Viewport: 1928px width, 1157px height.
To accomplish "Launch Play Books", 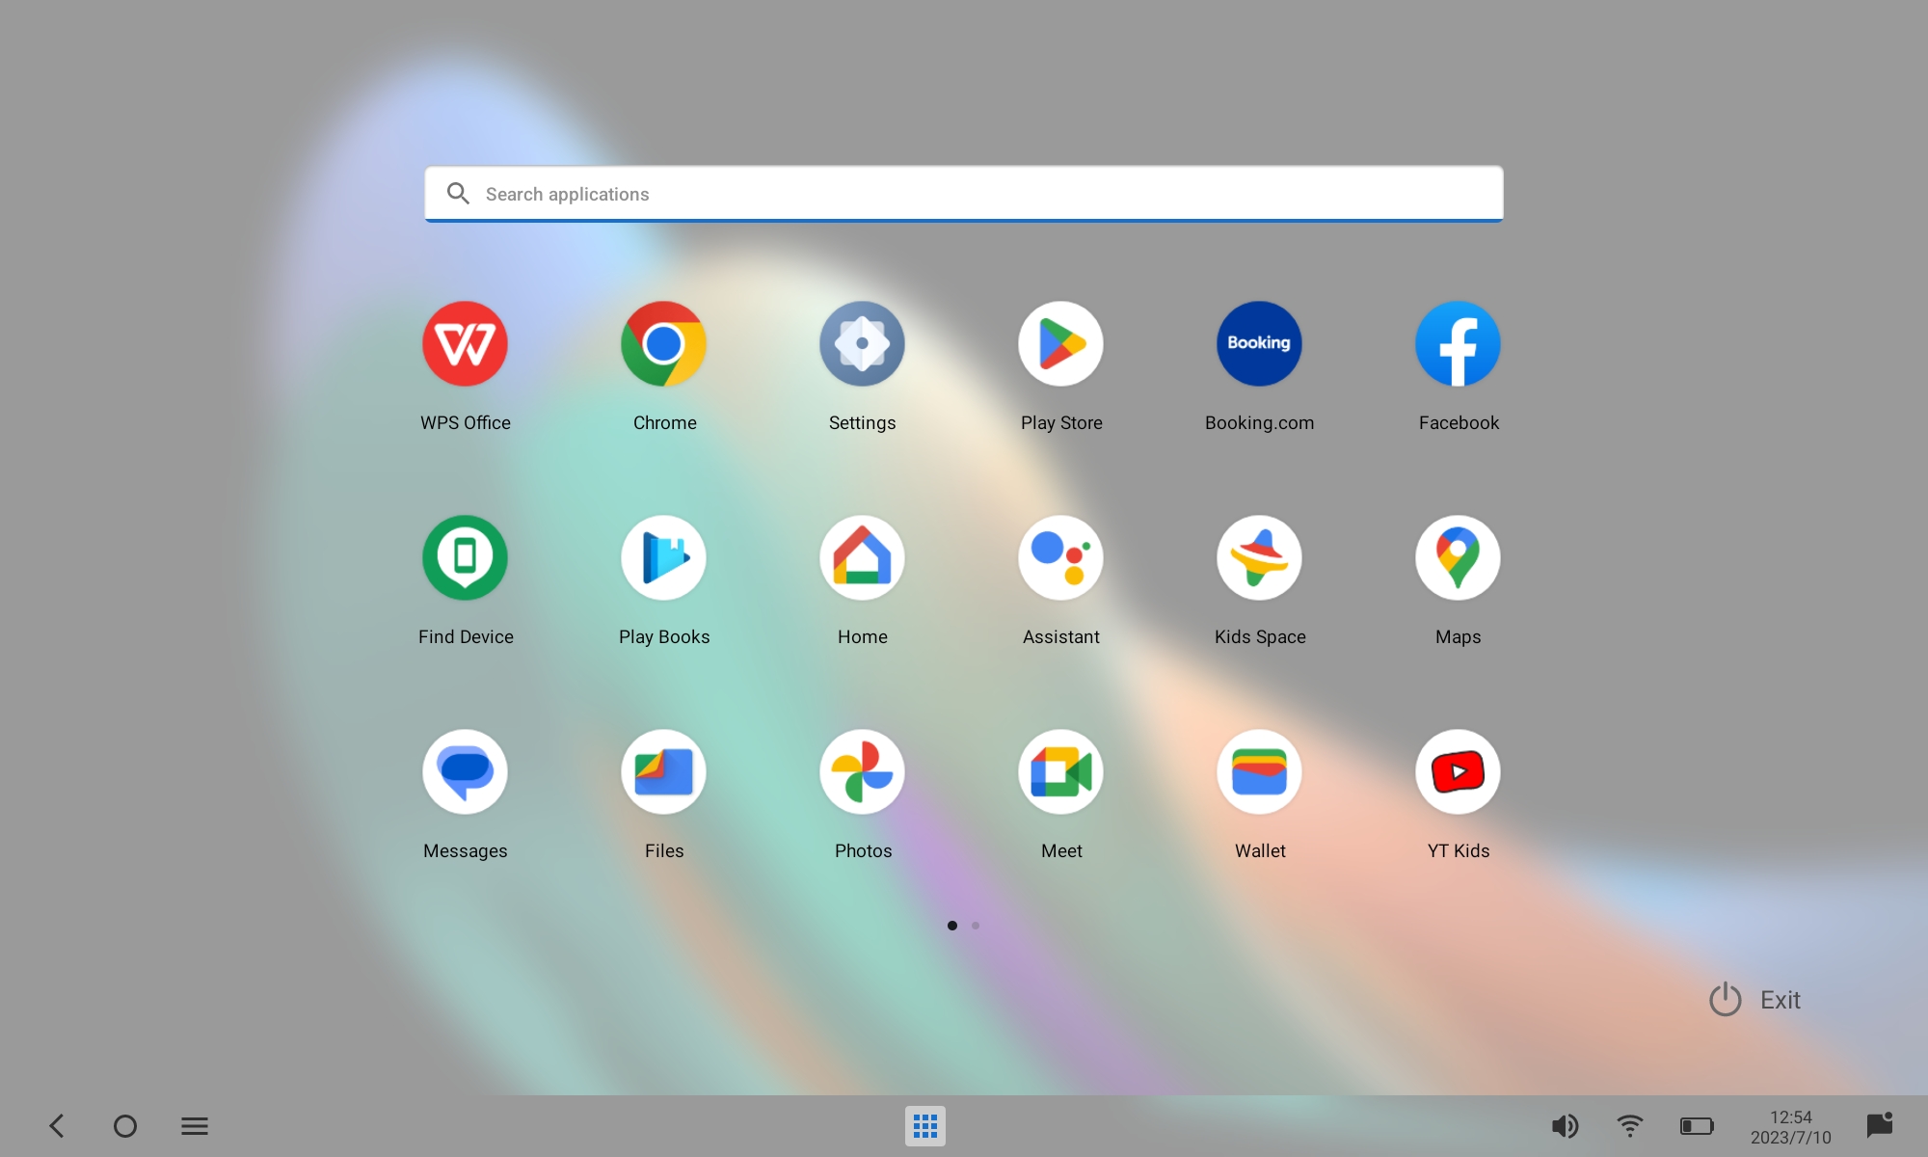I will coord(663,558).
